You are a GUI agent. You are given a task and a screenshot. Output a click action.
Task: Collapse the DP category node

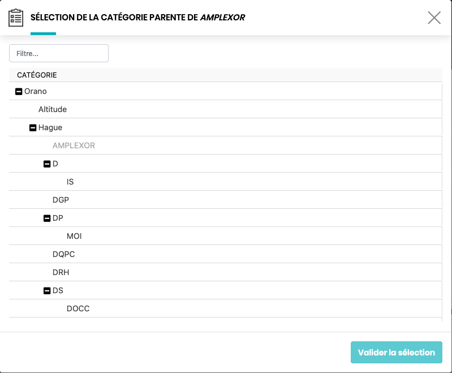click(47, 218)
